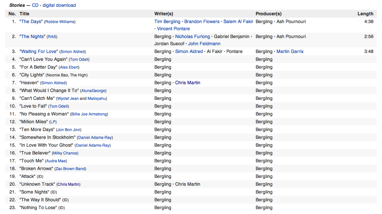
Task: Select the "Some Nights" track title text
Action: pyautogui.click(x=34, y=192)
